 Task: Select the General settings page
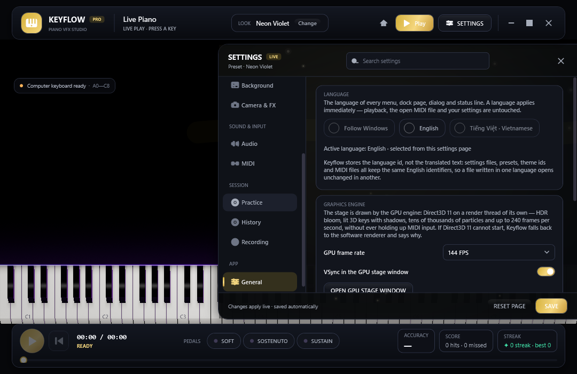click(x=260, y=282)
